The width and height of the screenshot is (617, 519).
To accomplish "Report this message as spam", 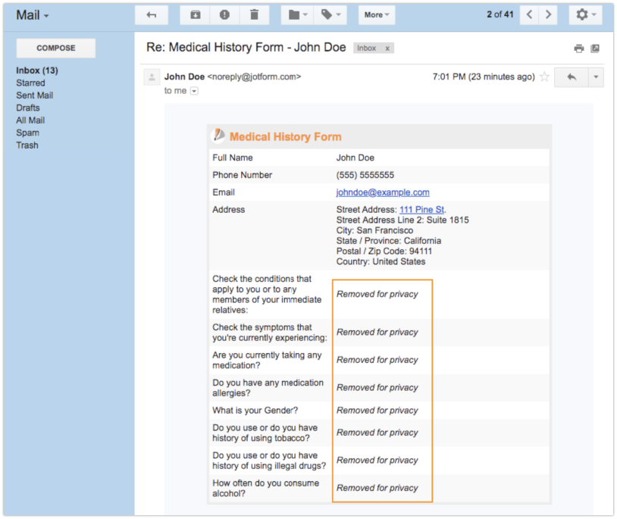I will 224,14.
